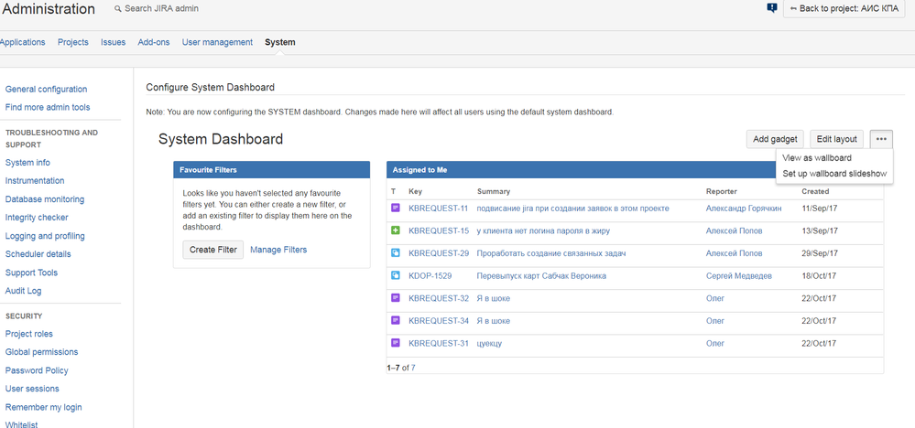
Task: Open Project roles under Security
Action: [28, 334]
